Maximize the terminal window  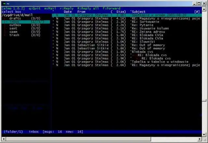click(x=199, y=4)
